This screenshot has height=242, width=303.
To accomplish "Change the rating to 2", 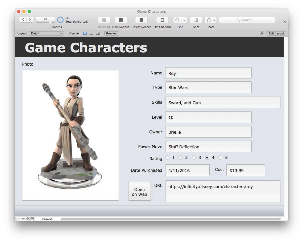I will coord(181,157).
